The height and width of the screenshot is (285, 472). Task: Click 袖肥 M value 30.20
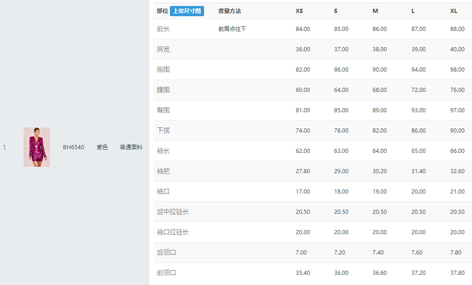[379, 171]
